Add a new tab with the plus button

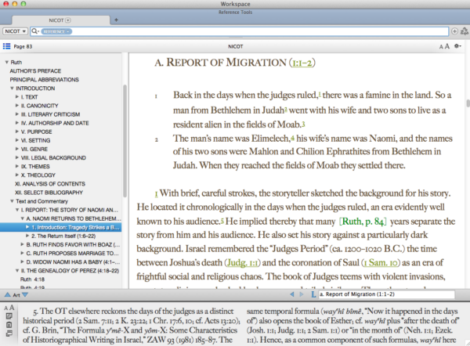(x=116, y=20)
